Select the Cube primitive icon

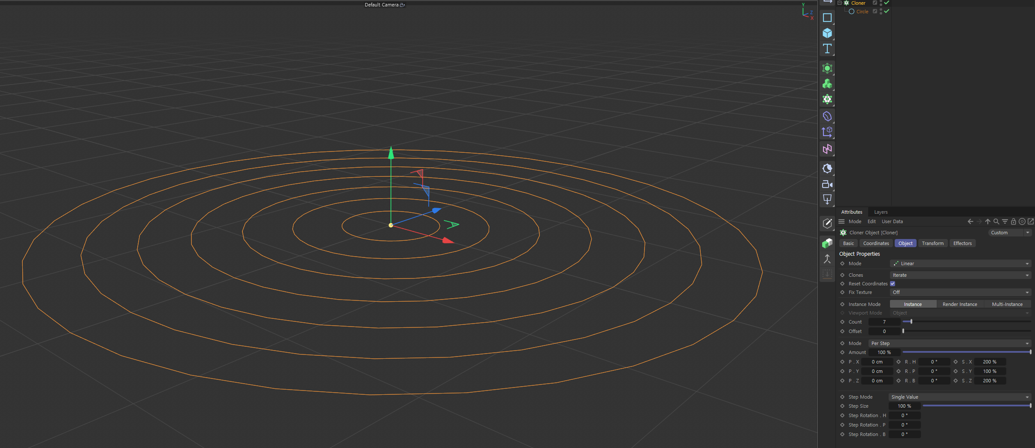[827, 33]
